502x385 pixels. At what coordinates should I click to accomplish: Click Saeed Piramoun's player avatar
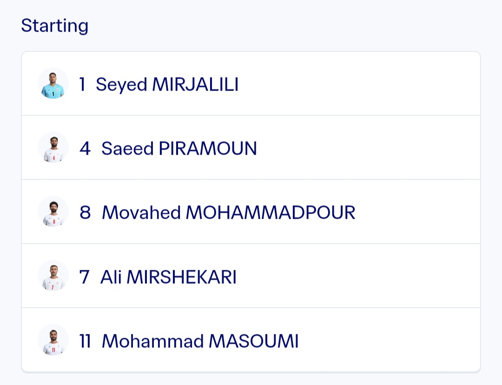(x=53, y=147)
